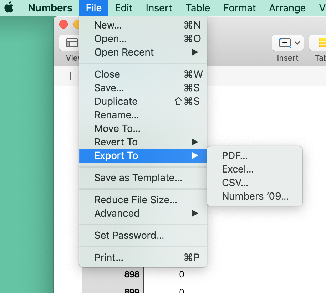Choose Print... from File menu
This screenshot has height=293, width=326.
[x=143, y=257]
